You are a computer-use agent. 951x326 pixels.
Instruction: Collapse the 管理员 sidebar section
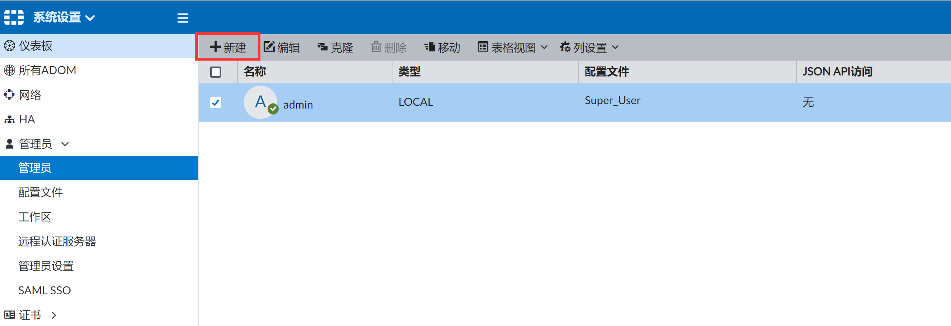point(65,144)
